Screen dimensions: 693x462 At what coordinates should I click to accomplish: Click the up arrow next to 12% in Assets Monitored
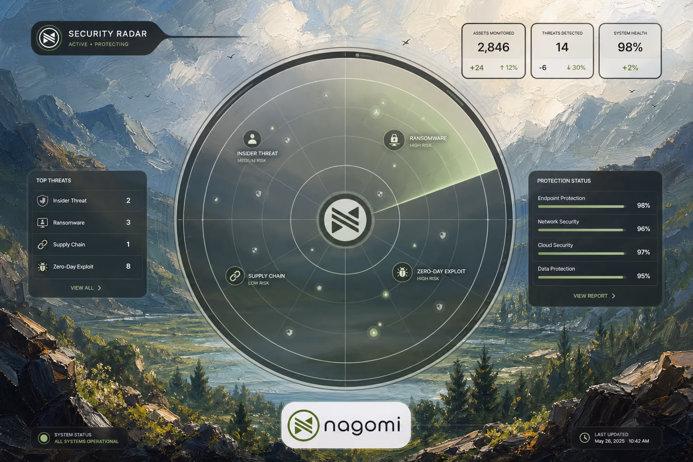point(502,68)
